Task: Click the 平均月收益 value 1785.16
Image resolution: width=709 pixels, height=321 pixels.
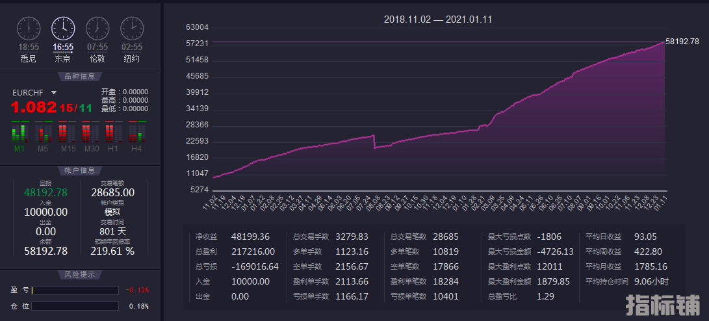Action: pos(651,266)
